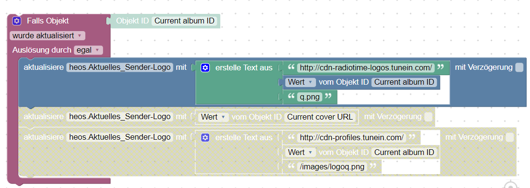Select Objekt ID 'Current album ID' in trigger block
Image resolution: width=530 pixels, height=188 pixels.
(x=184, y=21)
